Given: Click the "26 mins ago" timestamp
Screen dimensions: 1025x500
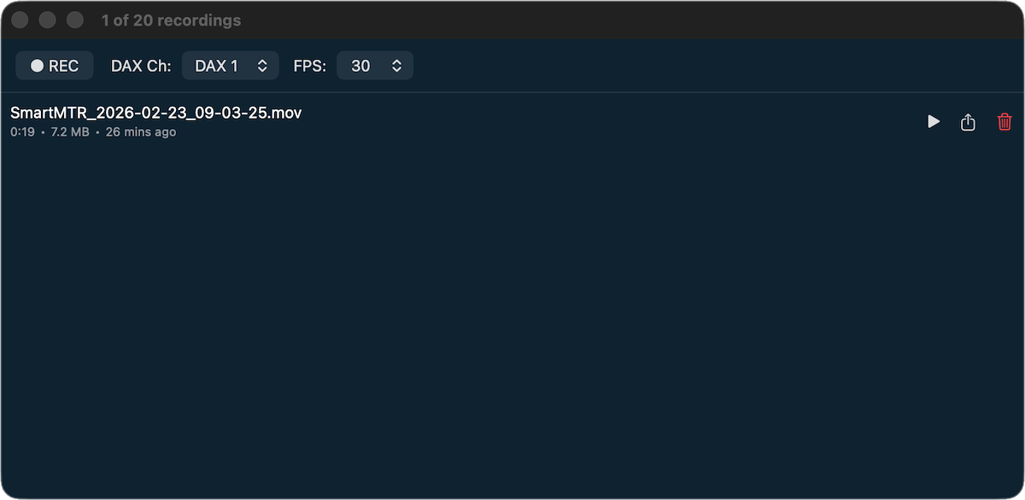Looking at the screenshot, I should 141,132.
